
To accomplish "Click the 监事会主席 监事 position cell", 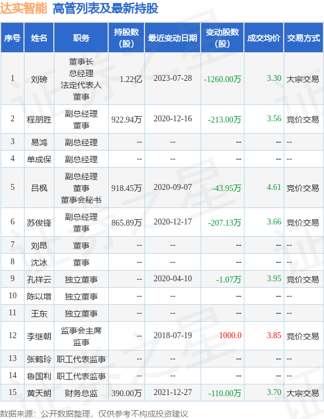I will tap(81, 336).
